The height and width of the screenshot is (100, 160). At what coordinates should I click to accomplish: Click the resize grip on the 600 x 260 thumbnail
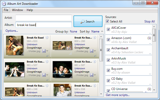70,53
